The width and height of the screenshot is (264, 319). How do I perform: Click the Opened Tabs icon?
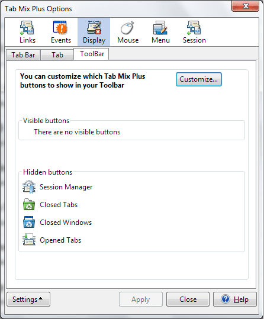(x=29, y=240)
